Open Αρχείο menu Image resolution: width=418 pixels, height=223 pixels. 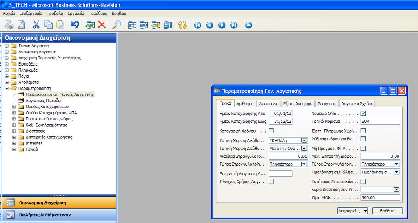(x=9, y=13)
